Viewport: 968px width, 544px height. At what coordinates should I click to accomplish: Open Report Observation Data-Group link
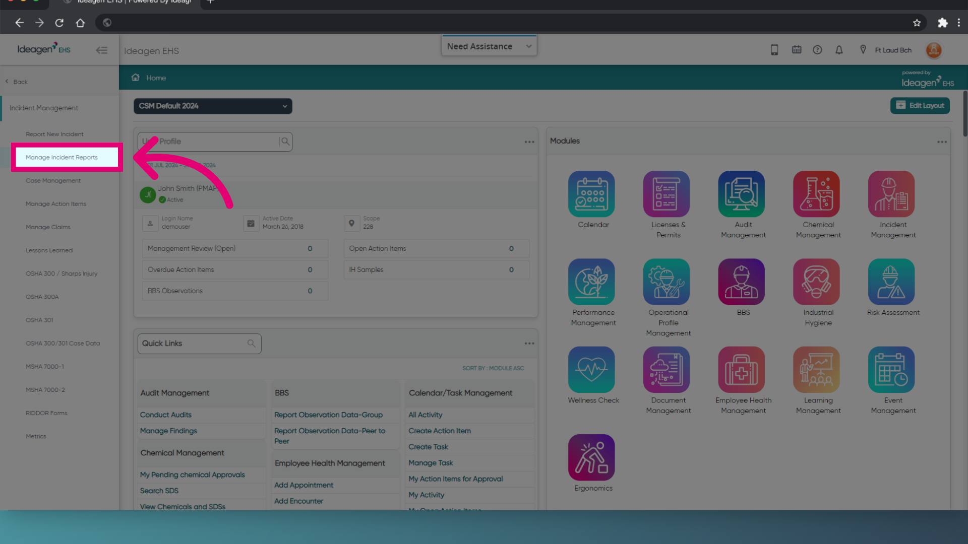pyautogui.click(x=328, y=415)
